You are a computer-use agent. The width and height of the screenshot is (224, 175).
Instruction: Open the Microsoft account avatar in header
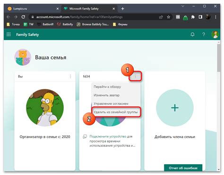tap(215, 34)
